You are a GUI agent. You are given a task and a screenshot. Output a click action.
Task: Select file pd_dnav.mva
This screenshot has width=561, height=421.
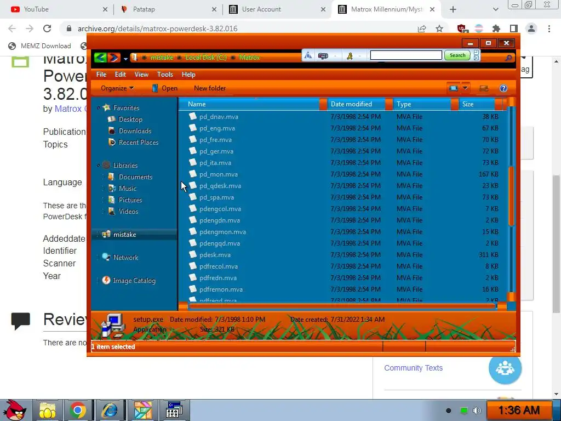(219, 117)
